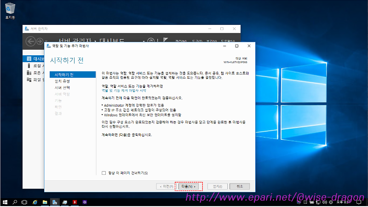Click the Cancel (취소) button
This screenshot has width=368, height=207.
239,186
